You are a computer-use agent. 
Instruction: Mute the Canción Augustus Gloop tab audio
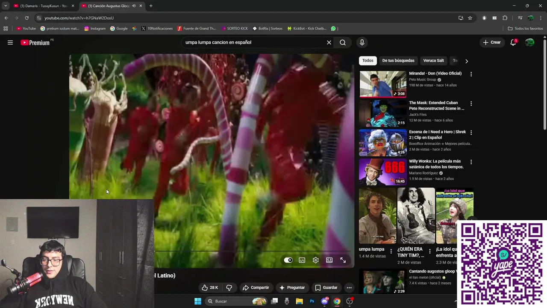point(134,6)
